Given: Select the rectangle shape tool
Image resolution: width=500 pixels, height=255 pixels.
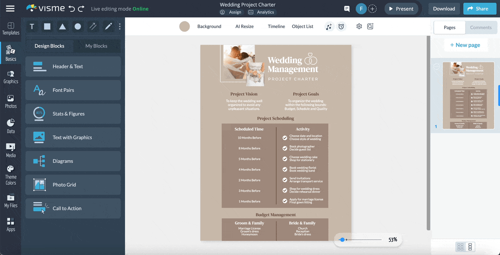Looking at the screenshot, I should coord(47,26).
